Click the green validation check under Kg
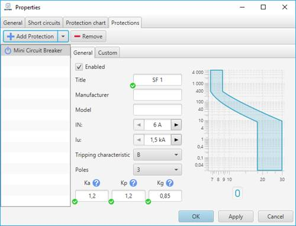This screenshot has height=226, width=296. point(148,202)
